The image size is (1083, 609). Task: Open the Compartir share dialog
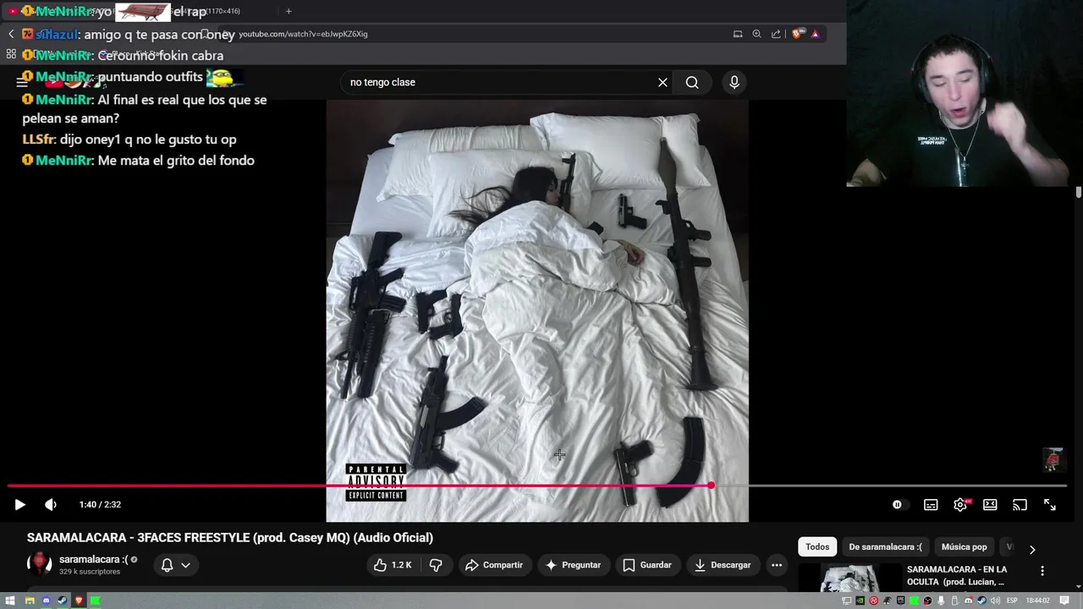pyautogui.click(x=494, y=565)
